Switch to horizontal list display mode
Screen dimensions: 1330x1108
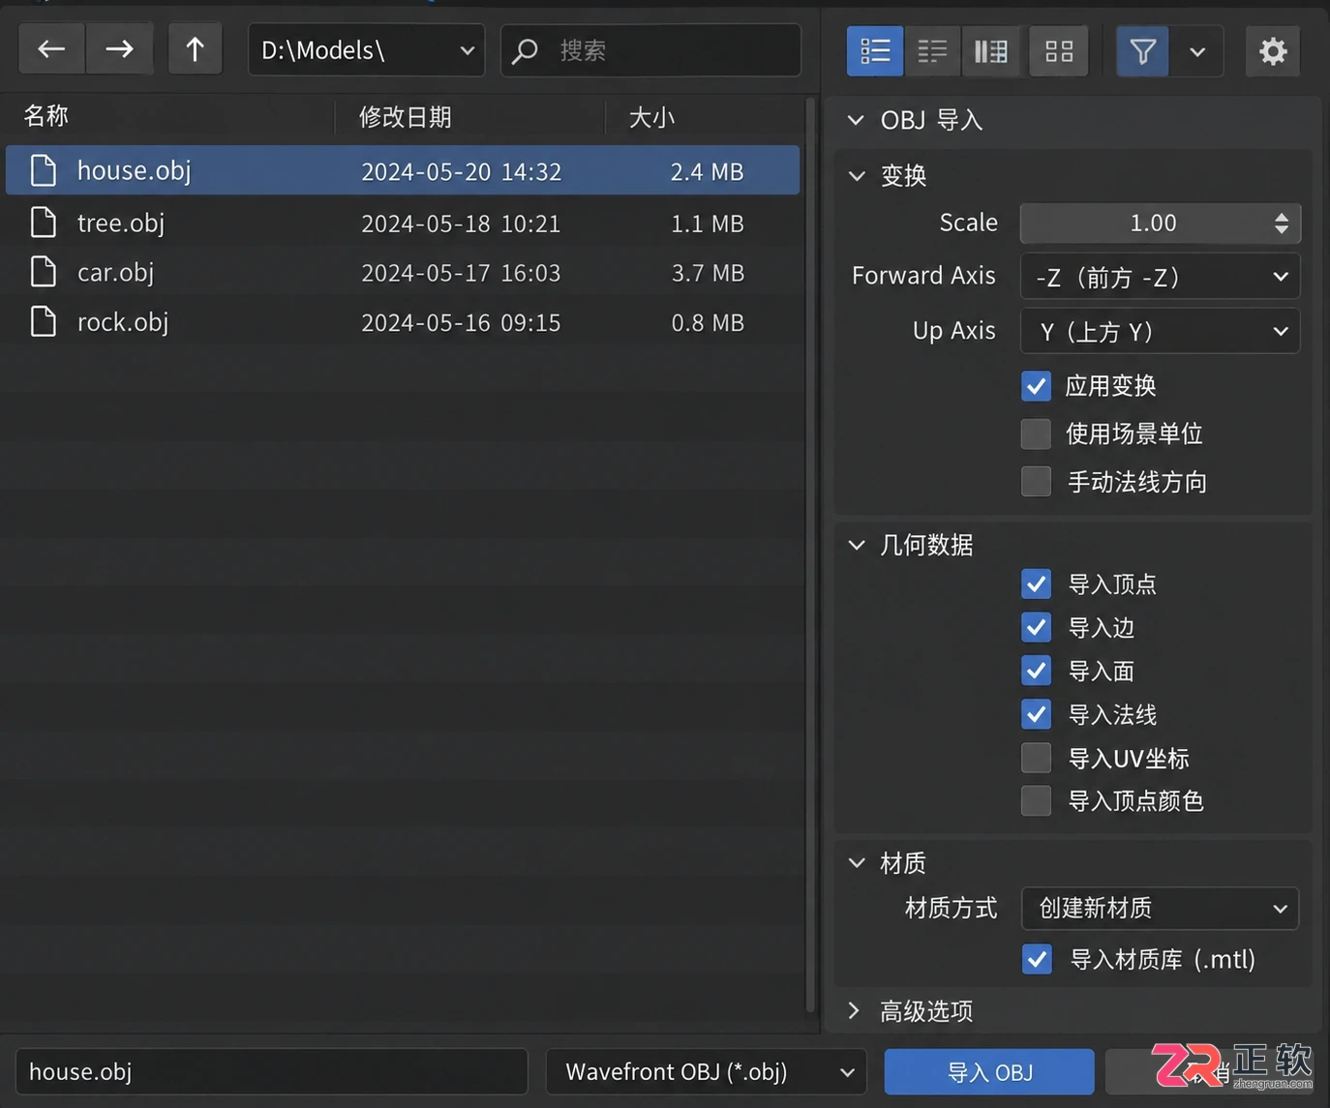tap(932, 50)
